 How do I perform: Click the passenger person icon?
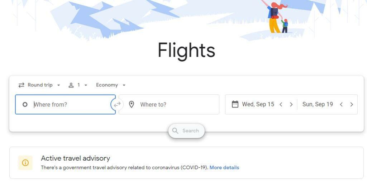(x=71, y=85)
